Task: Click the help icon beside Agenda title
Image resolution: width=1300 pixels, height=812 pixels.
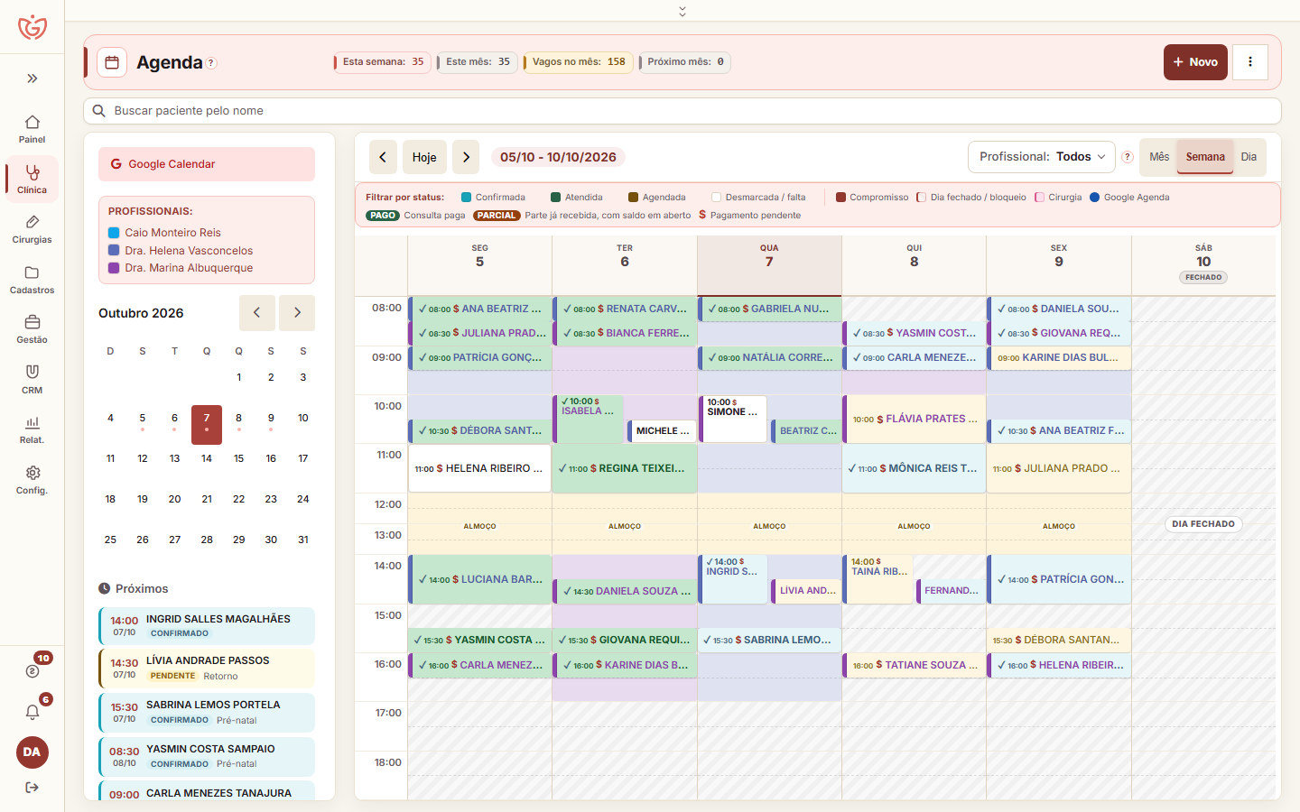Action: coord(211,63)
